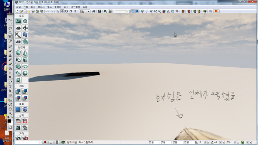Toggle the blue globe button beside real-time

137,11
